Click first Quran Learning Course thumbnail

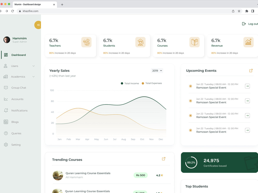pyautogui.click(x=58, y=176)
